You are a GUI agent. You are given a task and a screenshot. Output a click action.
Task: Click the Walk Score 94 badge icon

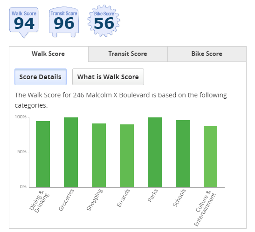pyautogui.click(x=24, y=22)
